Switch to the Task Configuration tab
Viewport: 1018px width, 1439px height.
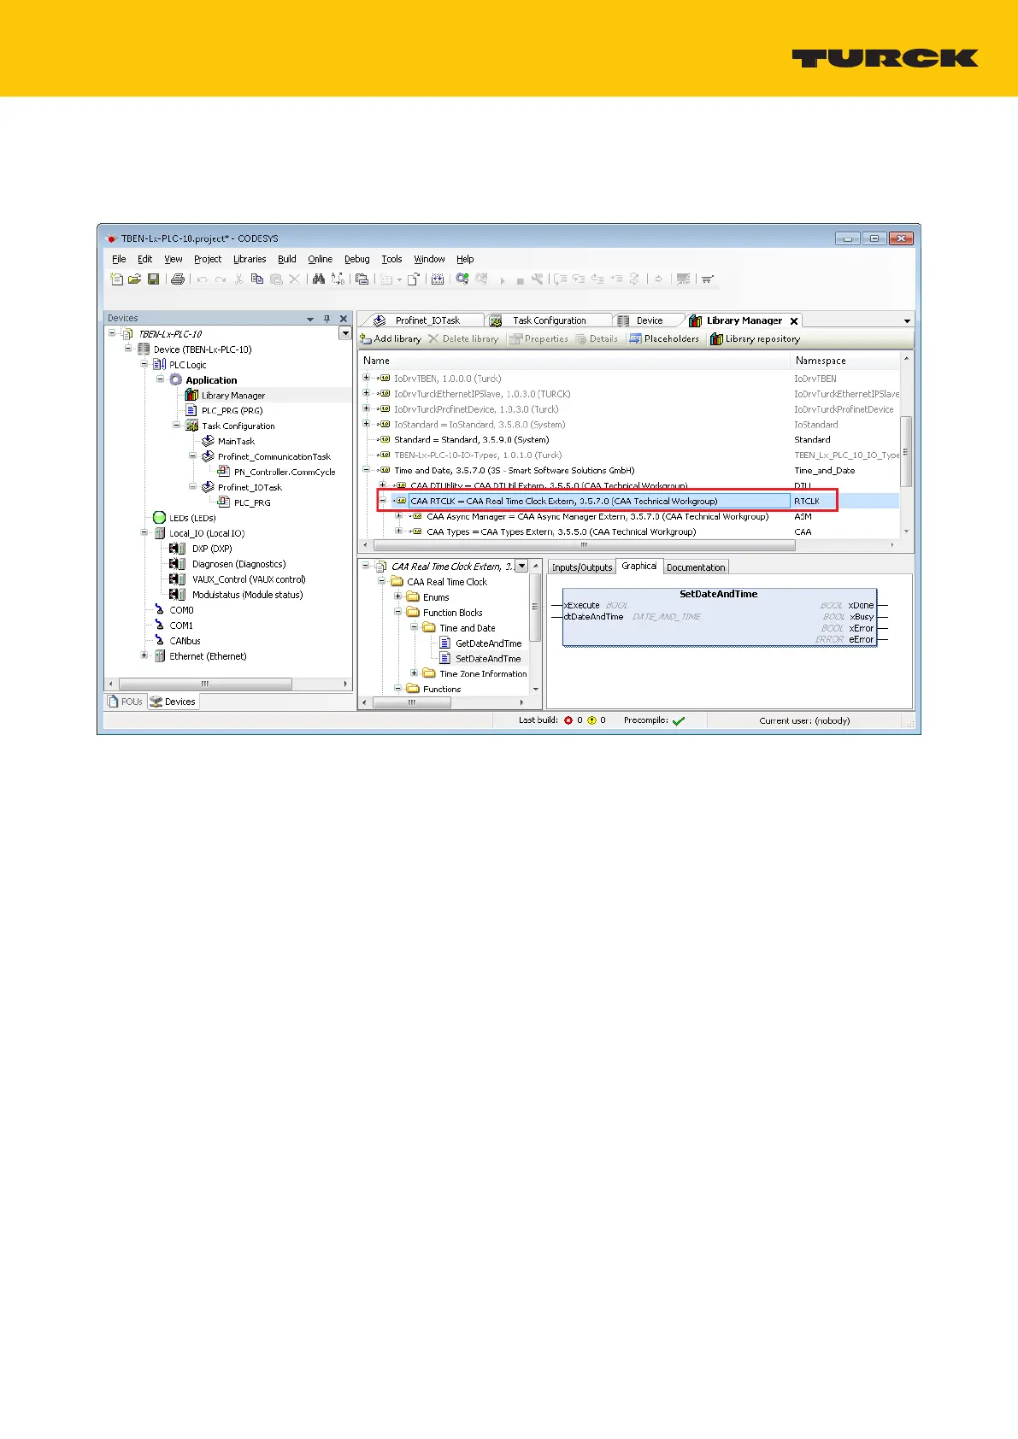[x=548, y=320]
